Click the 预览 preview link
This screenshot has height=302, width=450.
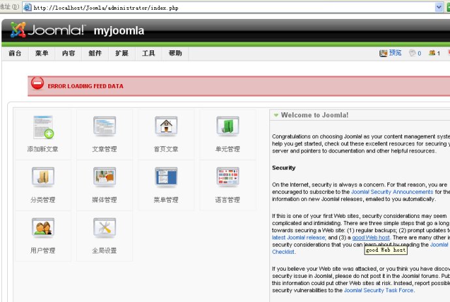pyautogui.click(x=395, y=53)
